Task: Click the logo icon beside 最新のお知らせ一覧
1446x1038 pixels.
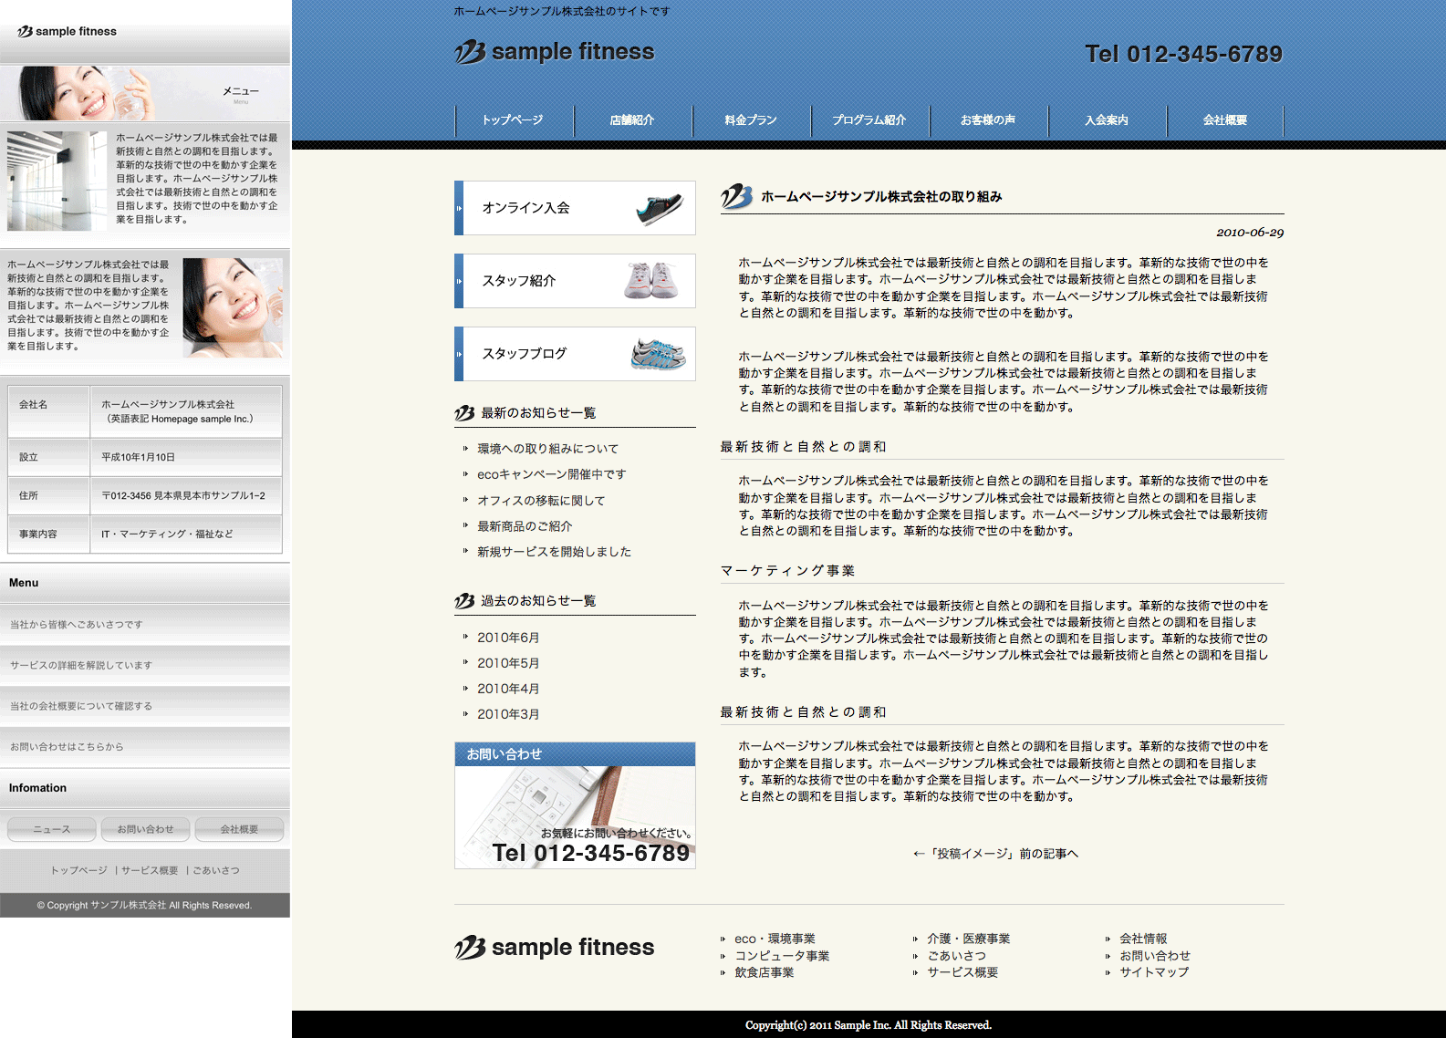Action: [x=464, y=413]
